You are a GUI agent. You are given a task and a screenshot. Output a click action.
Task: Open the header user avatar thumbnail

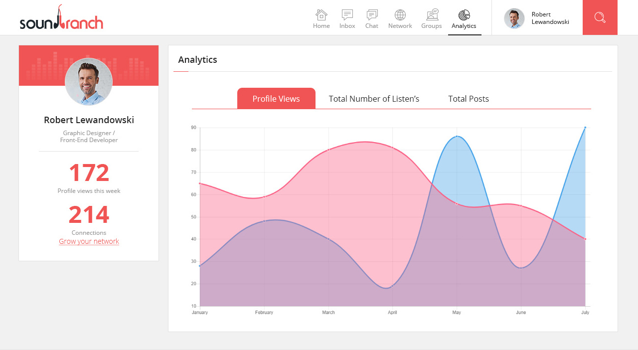(x=514, y=18)
